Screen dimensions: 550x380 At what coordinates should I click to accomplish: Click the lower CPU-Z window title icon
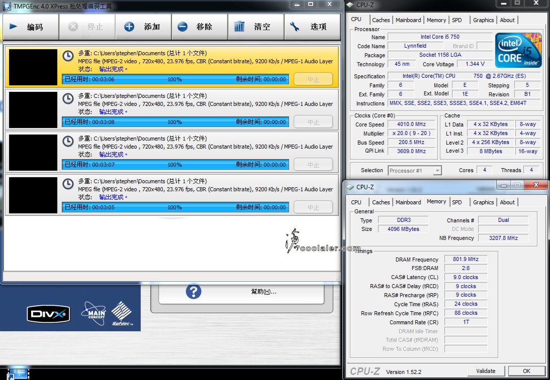pos(350,187)
